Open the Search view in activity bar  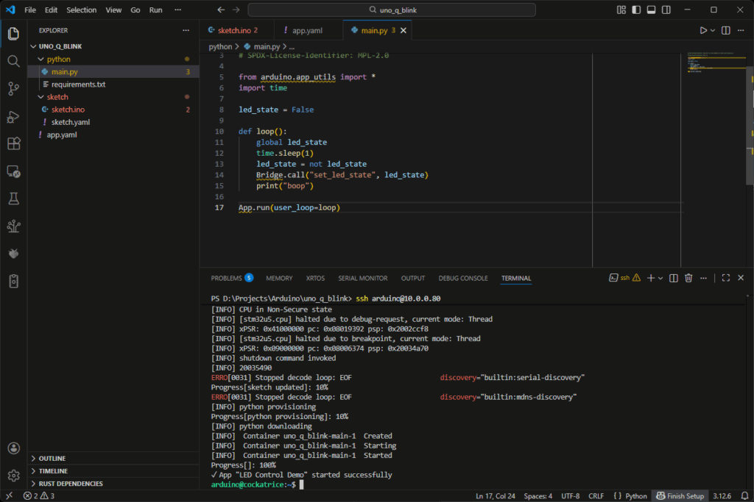click(13, 61)
